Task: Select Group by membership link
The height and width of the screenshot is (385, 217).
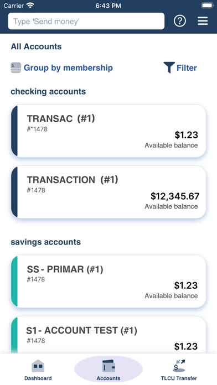Action: [x=68, y=68]
